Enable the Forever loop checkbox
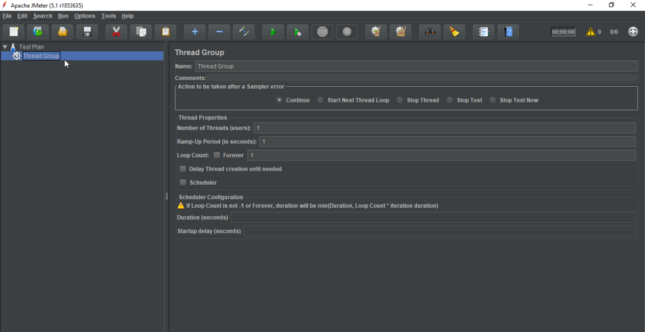The width and height of the screenshot is (645, 332). point(217,155)
